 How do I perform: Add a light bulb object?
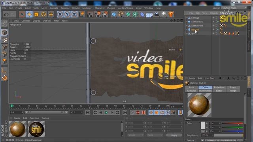[x=164, y=15]
